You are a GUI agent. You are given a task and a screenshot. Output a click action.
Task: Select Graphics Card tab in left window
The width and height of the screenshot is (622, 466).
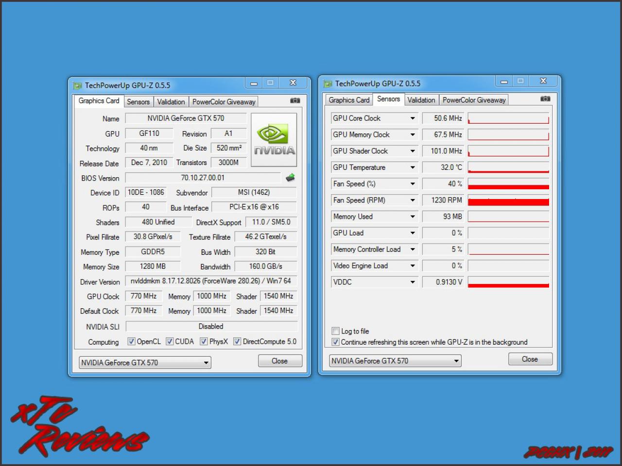click(99, 101)
